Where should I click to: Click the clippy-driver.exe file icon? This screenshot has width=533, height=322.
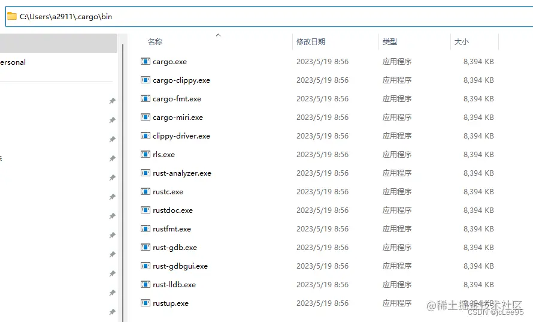point(146,136)
